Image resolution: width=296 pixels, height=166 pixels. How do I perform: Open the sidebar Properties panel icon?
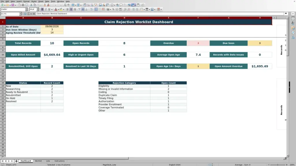pos(293,18)
